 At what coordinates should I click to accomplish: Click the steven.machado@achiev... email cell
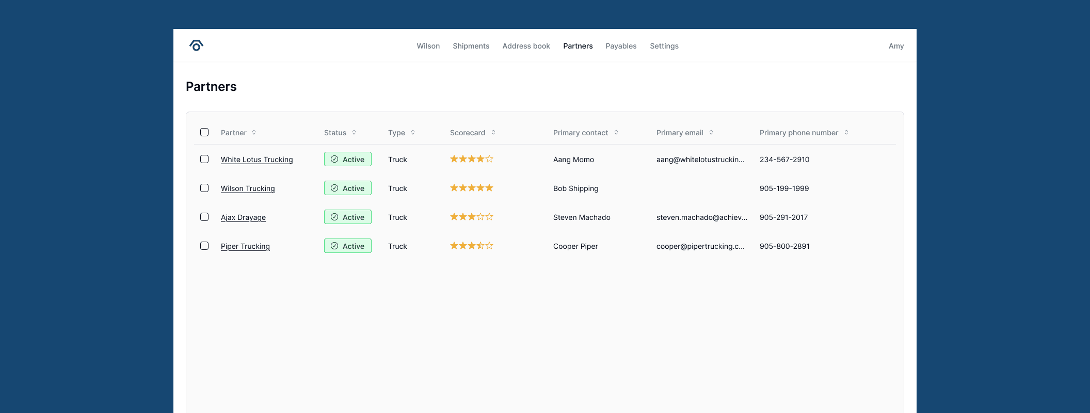pos(702,217)
